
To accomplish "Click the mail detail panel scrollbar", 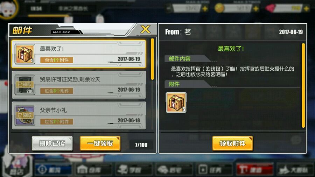I will pos(303,85).
